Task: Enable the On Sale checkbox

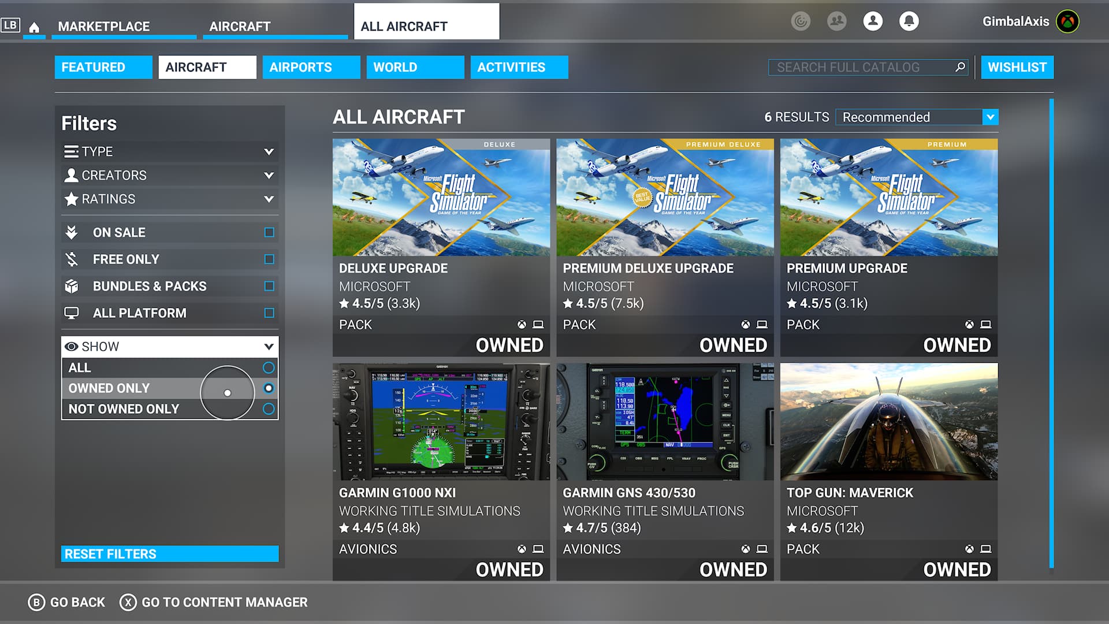Action: point(269,232)
